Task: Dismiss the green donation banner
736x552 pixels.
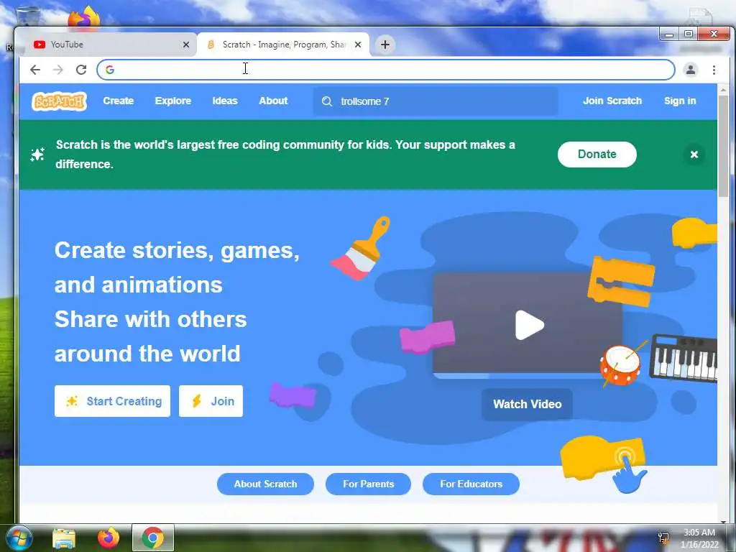Action: pos(694,155)
